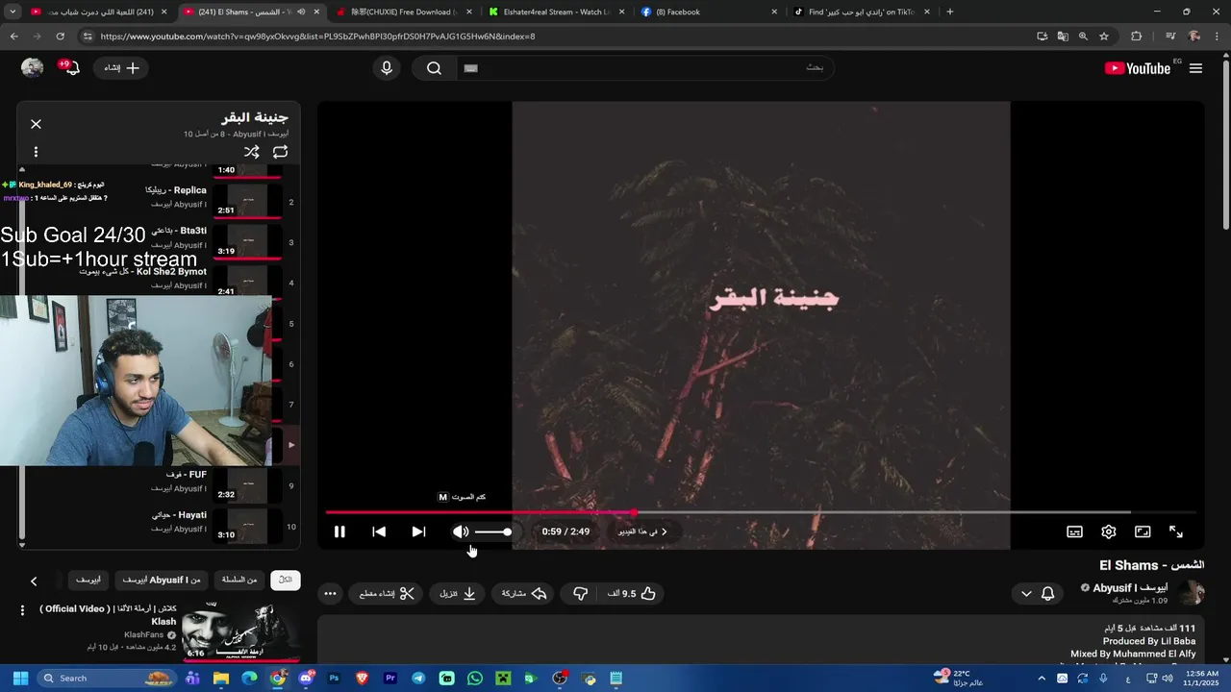Mute the video via the speaker icon
The height and width of the screenshot is (692, 1231).
coord(461,531)
